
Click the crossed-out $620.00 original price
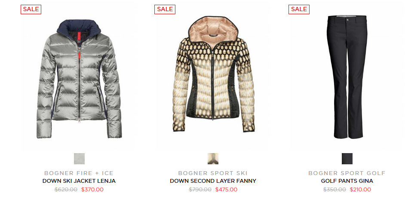click(x=66, y=190)
